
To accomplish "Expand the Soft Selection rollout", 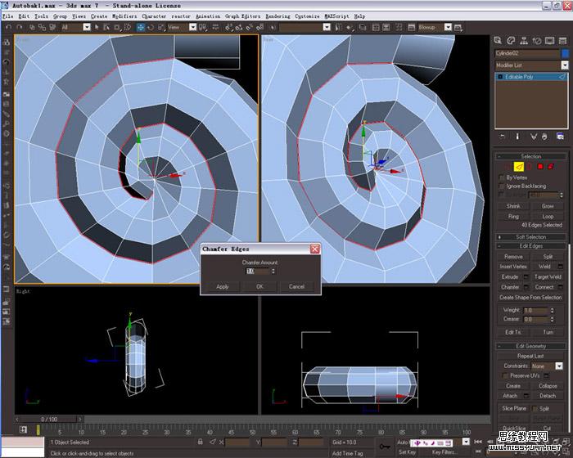I will (530, 237).
